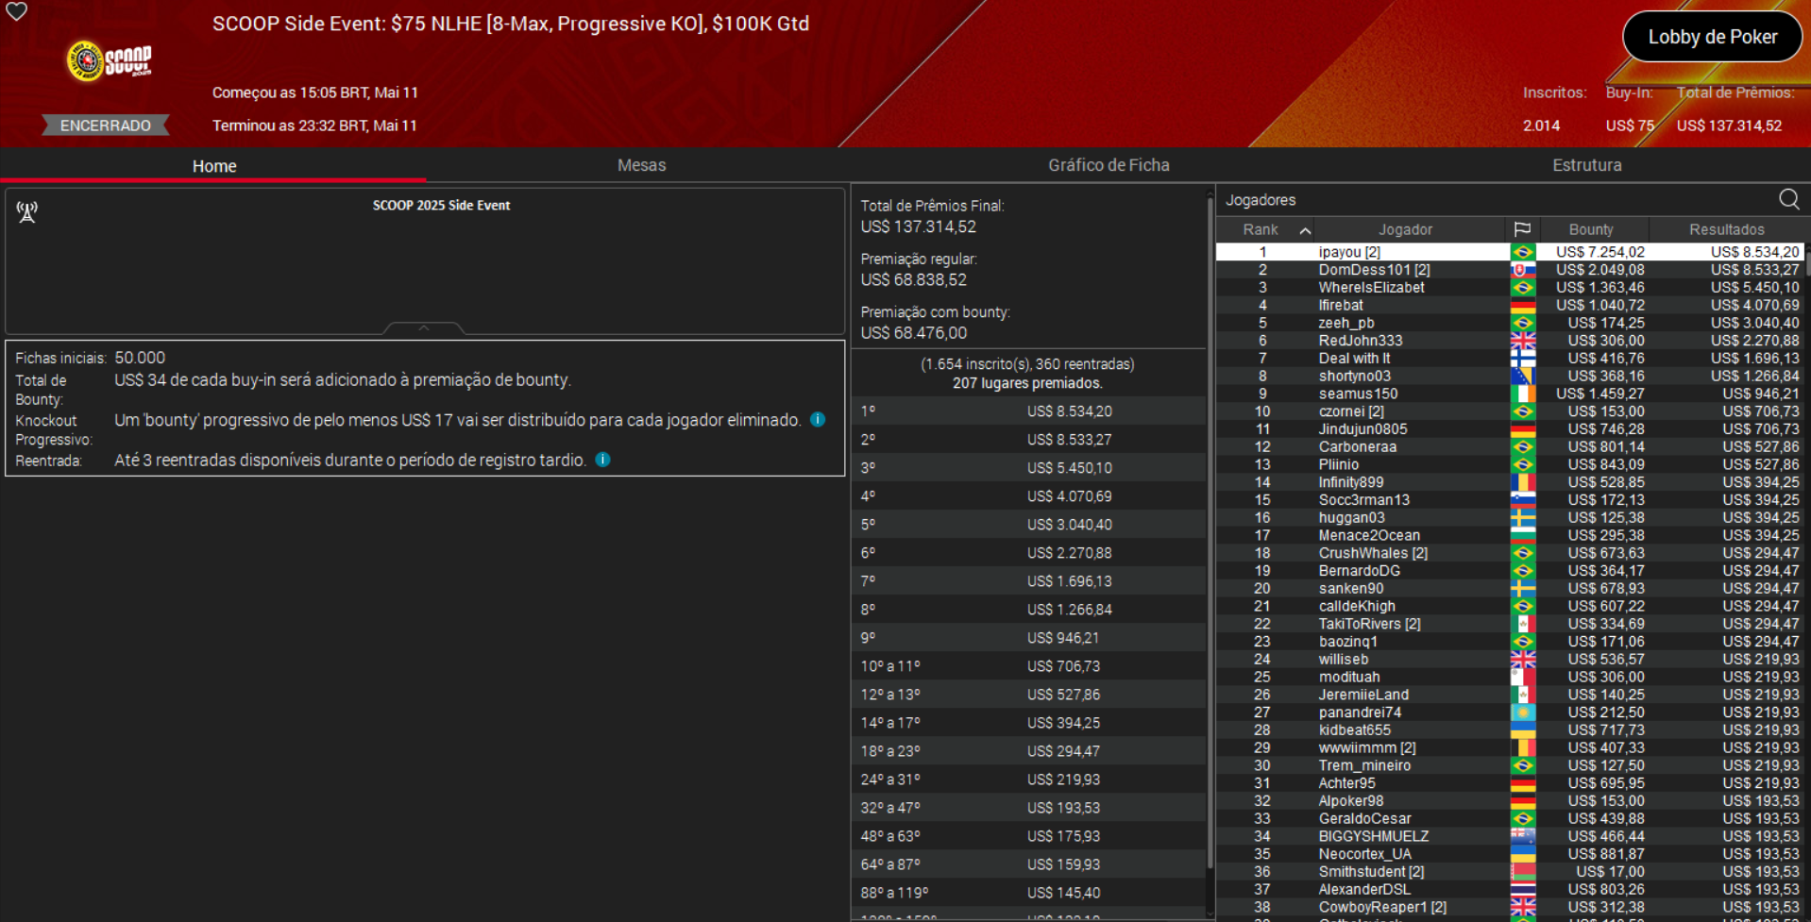Click the flag next to panandrei74
The height and width of the screenshot is (922, 1811).
pos(1522,712)
